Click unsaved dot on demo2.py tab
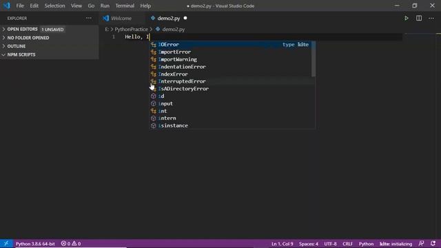The image size is (441, 248). pyautogui.click(x=185, y=18)
